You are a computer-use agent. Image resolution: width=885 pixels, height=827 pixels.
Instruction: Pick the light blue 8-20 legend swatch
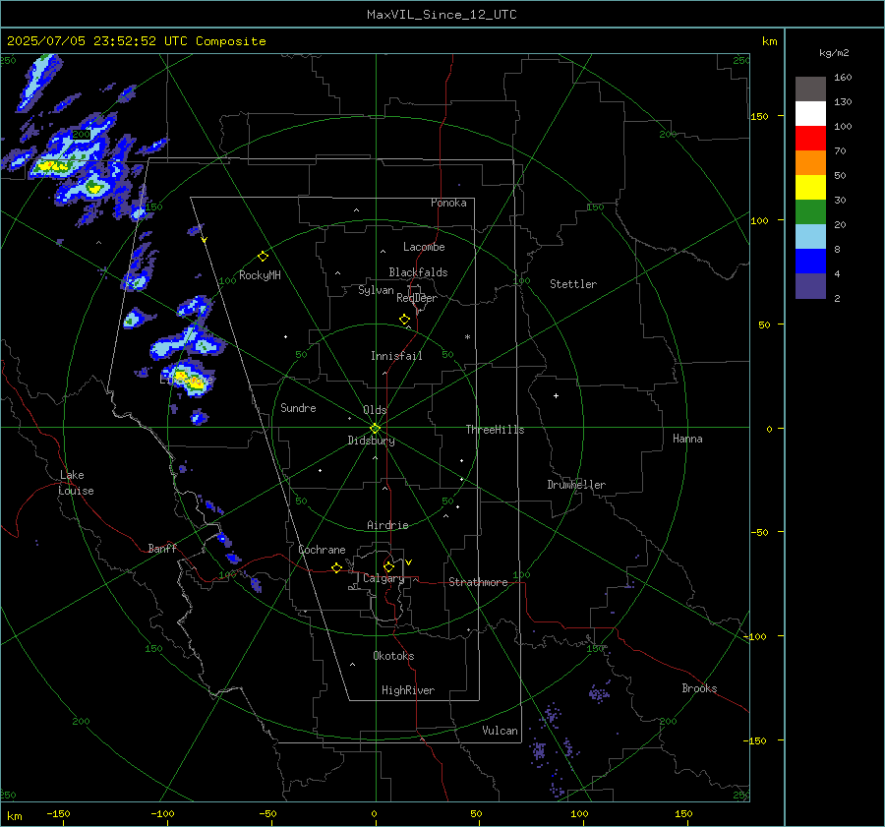810,237
